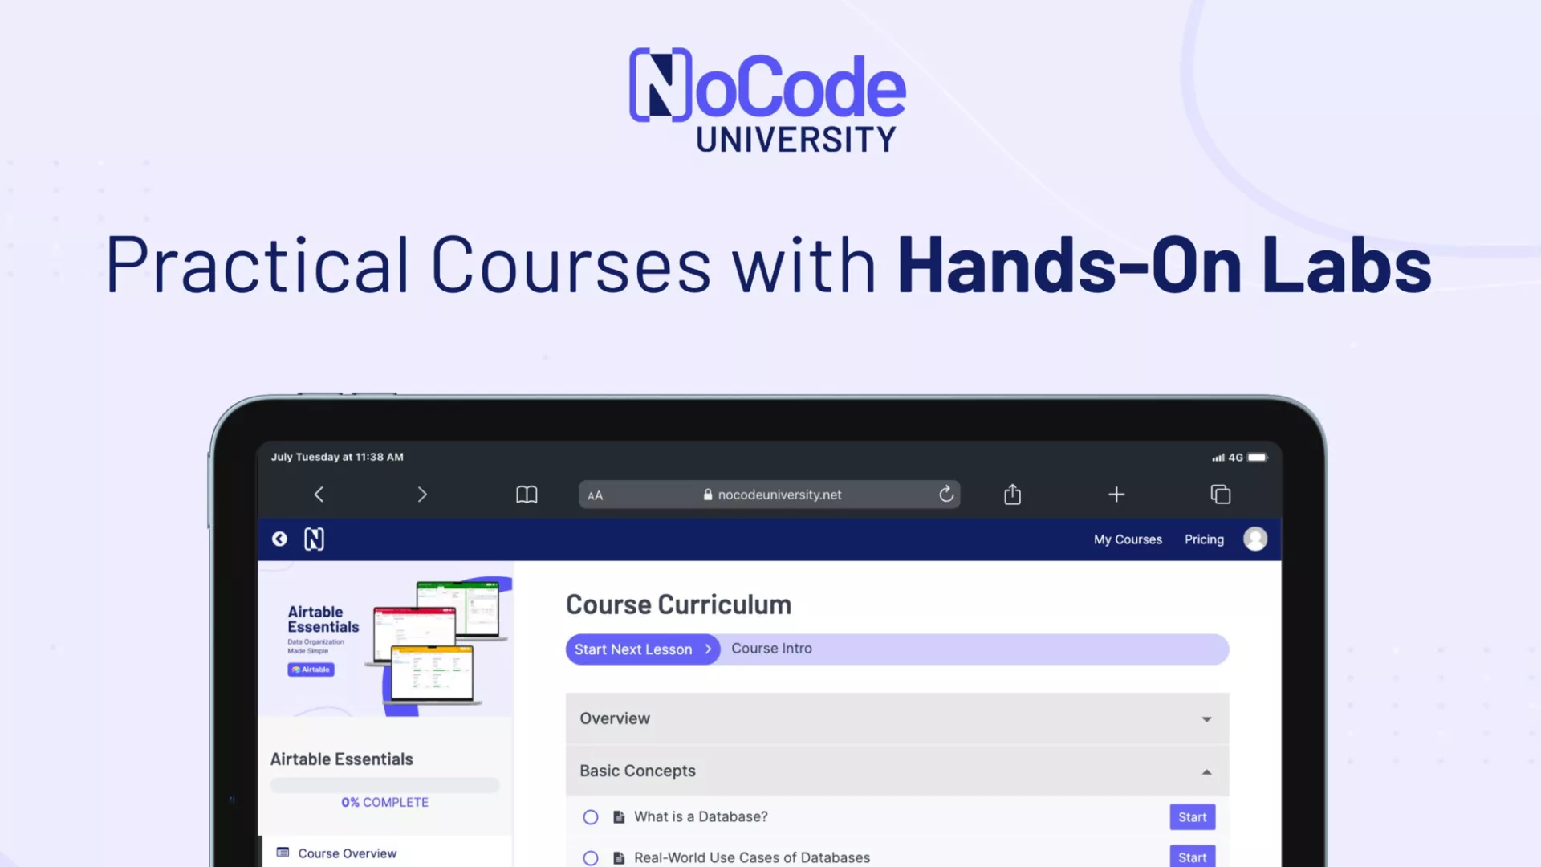Reload the page with refresh icon
This screenshot has height=867, width=1541.
click(x=946, y=495)
